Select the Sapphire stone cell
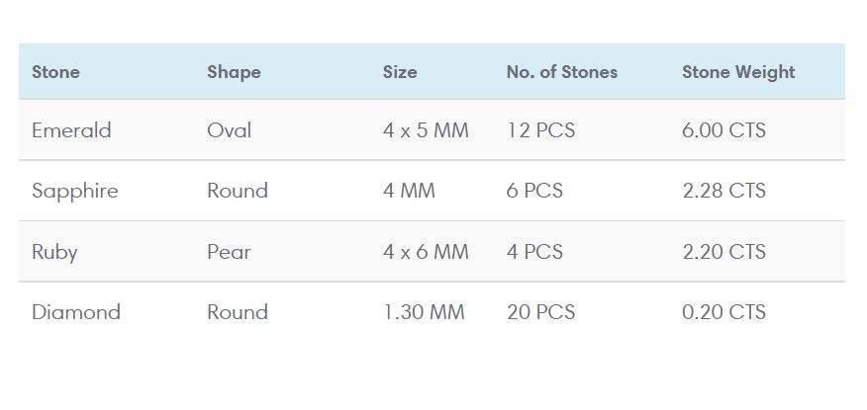867x410 pixels. click(74, 191)
